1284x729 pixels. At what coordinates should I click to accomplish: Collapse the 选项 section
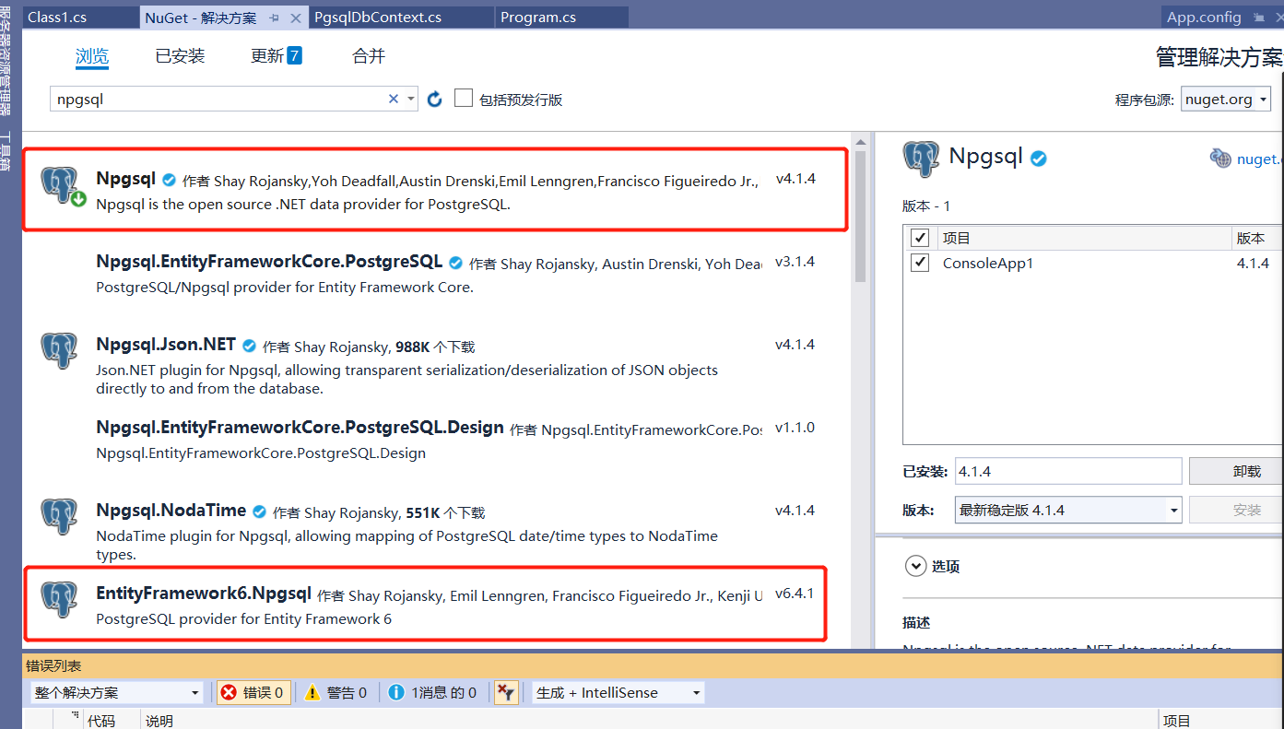[915, 566]
